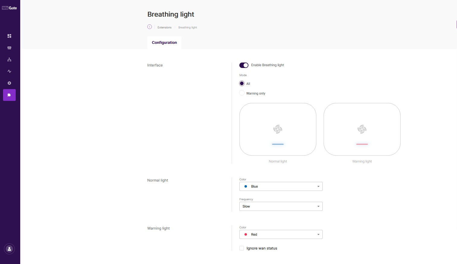Open the Network topology sidebar icon
This screenshot has width=457, height=264.
click(9, 60)
